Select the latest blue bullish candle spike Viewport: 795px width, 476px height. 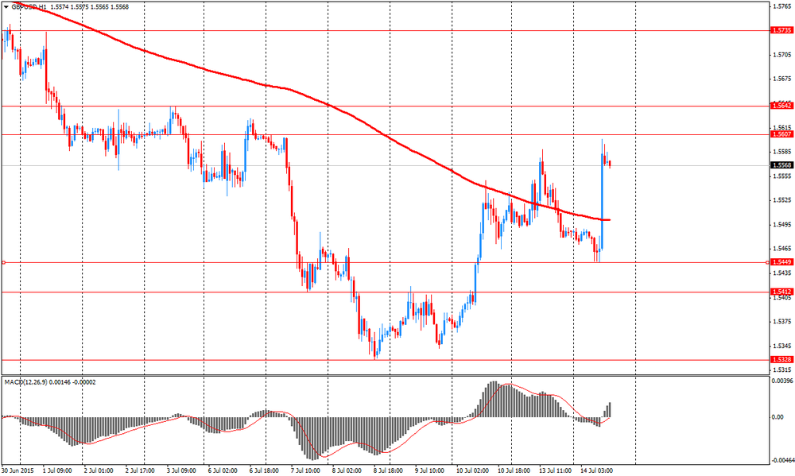(603, 192)
